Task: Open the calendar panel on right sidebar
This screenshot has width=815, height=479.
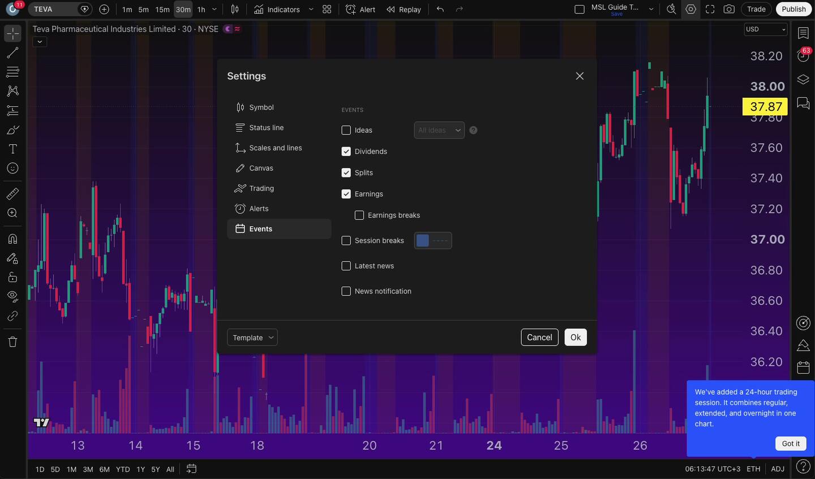Action: pos(803,368)
